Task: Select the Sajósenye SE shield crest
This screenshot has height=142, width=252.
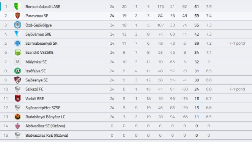Action: pyautogui.click(x=17, y=80)
